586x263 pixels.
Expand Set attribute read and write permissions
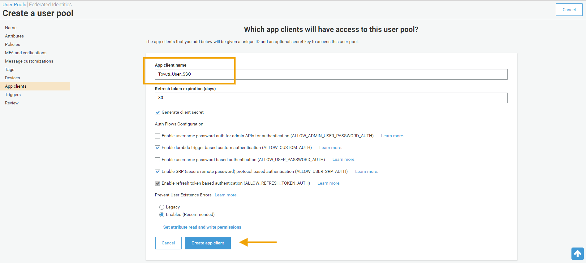[x=202, y=227]
